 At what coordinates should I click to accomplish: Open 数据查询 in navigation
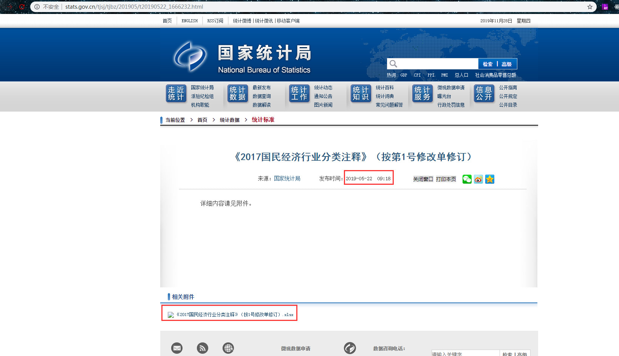click(262, 96)
